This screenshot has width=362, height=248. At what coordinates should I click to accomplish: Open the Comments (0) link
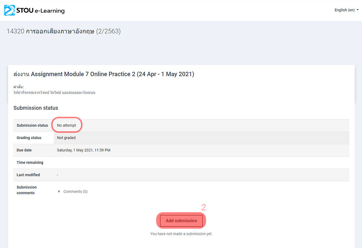click(75, 192)
